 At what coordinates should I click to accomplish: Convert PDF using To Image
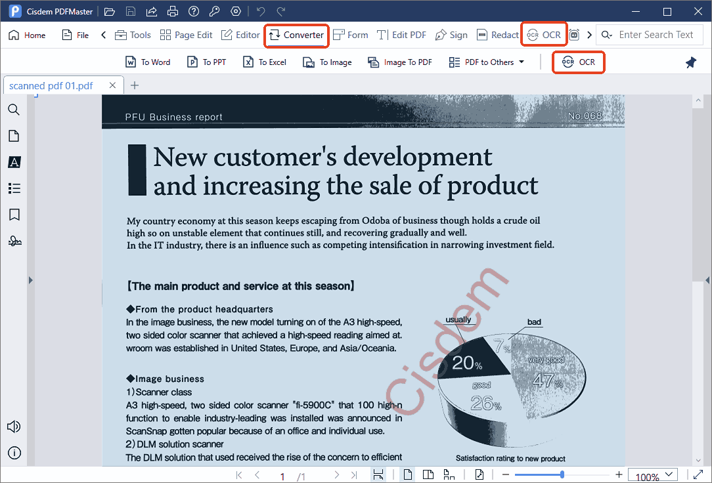tap(327, 62)
